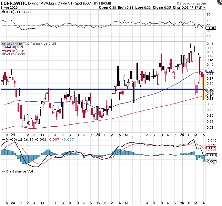The height and width of the screenshot is (206, 222).
Task: Click the red MA(200) 0.34 legend entry
Action: tap(13, 51)
